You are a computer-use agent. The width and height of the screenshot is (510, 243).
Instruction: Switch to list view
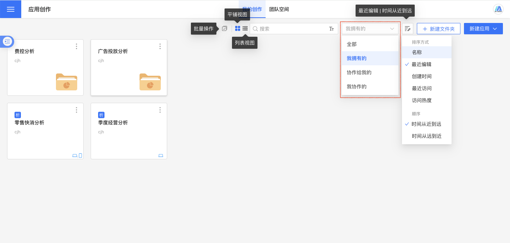click(x=245, y=29)
